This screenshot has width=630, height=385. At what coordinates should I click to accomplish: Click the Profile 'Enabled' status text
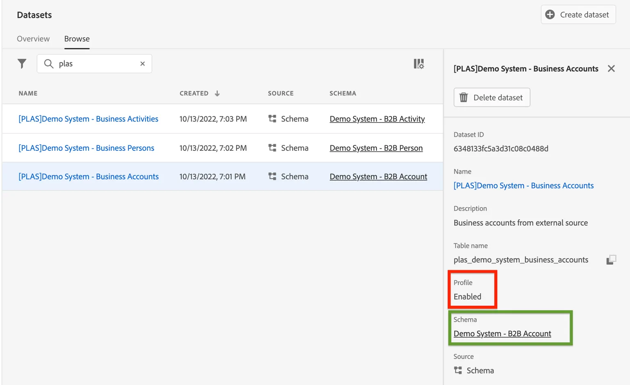tap(468, 297)
